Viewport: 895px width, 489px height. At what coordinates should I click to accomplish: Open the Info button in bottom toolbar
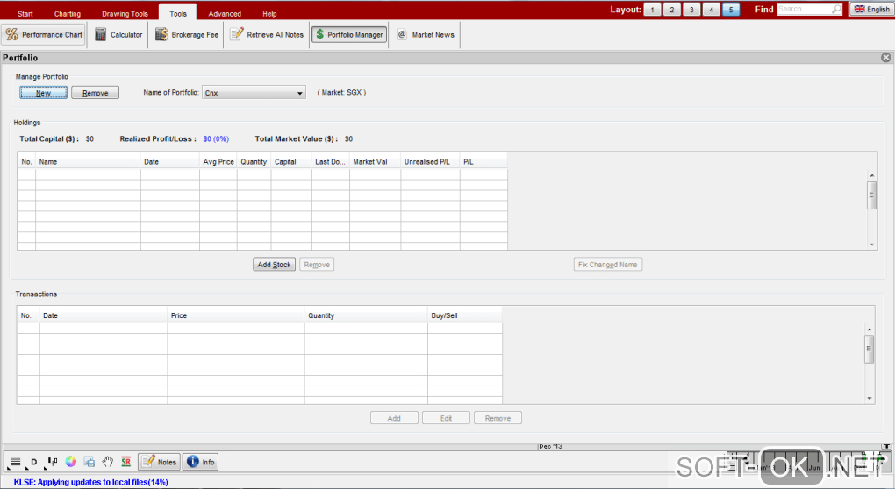(201, 462)
